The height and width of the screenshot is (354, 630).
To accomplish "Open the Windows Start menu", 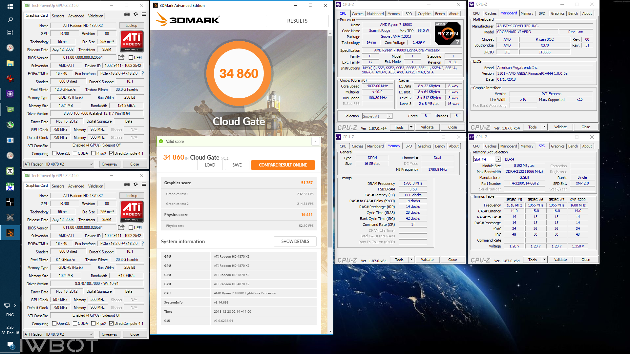I will (10, 7).
